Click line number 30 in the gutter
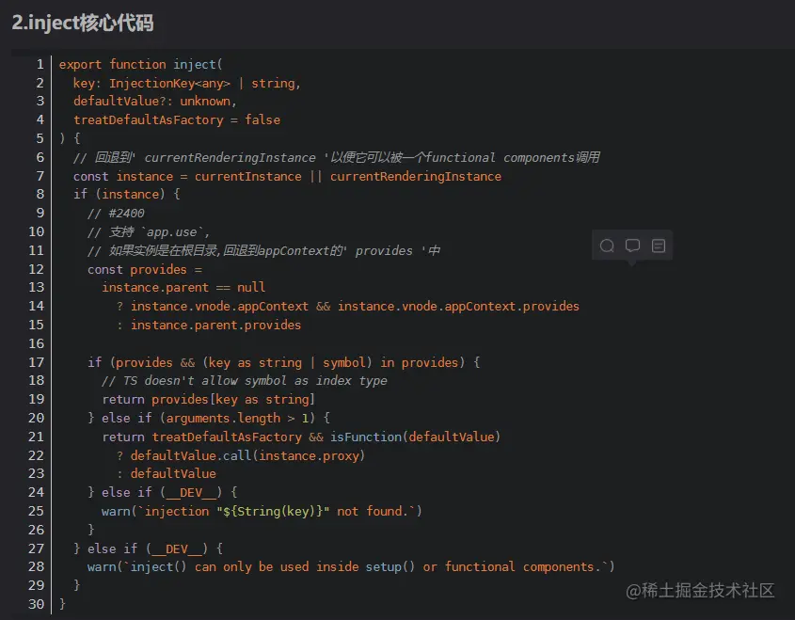The height and width of the screenshot is (620, 795). 37,604
